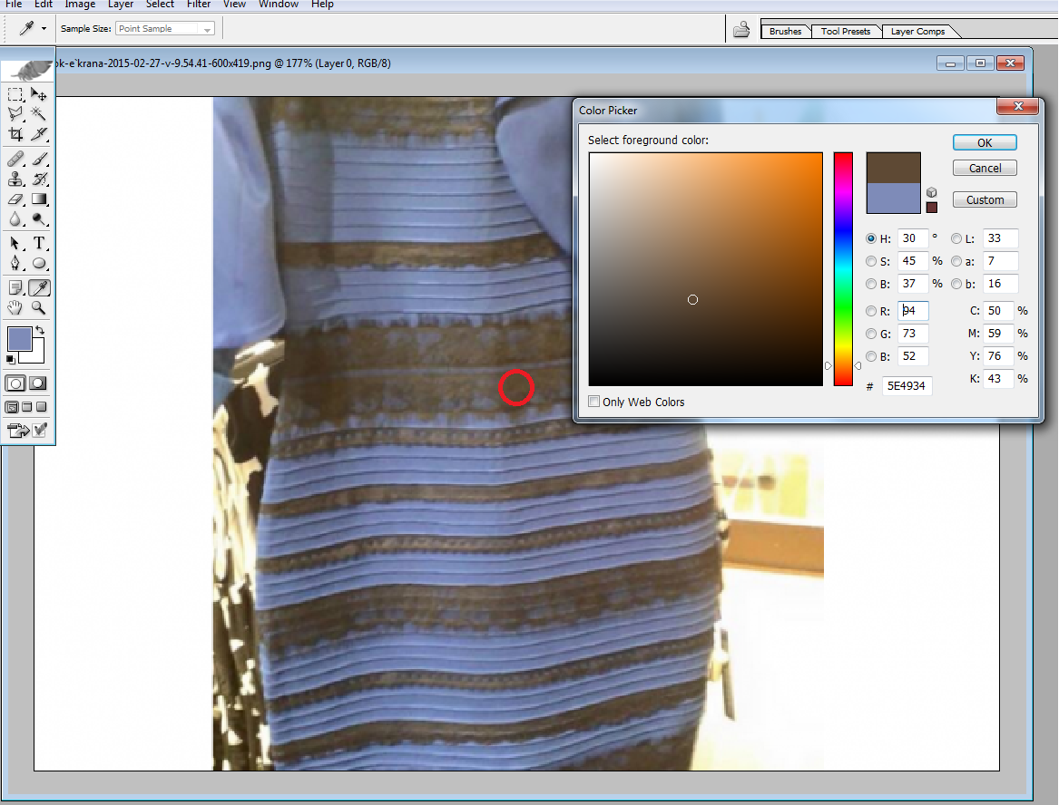Select the brightness B radio button
1059x805 pixels.
[871, 284]
